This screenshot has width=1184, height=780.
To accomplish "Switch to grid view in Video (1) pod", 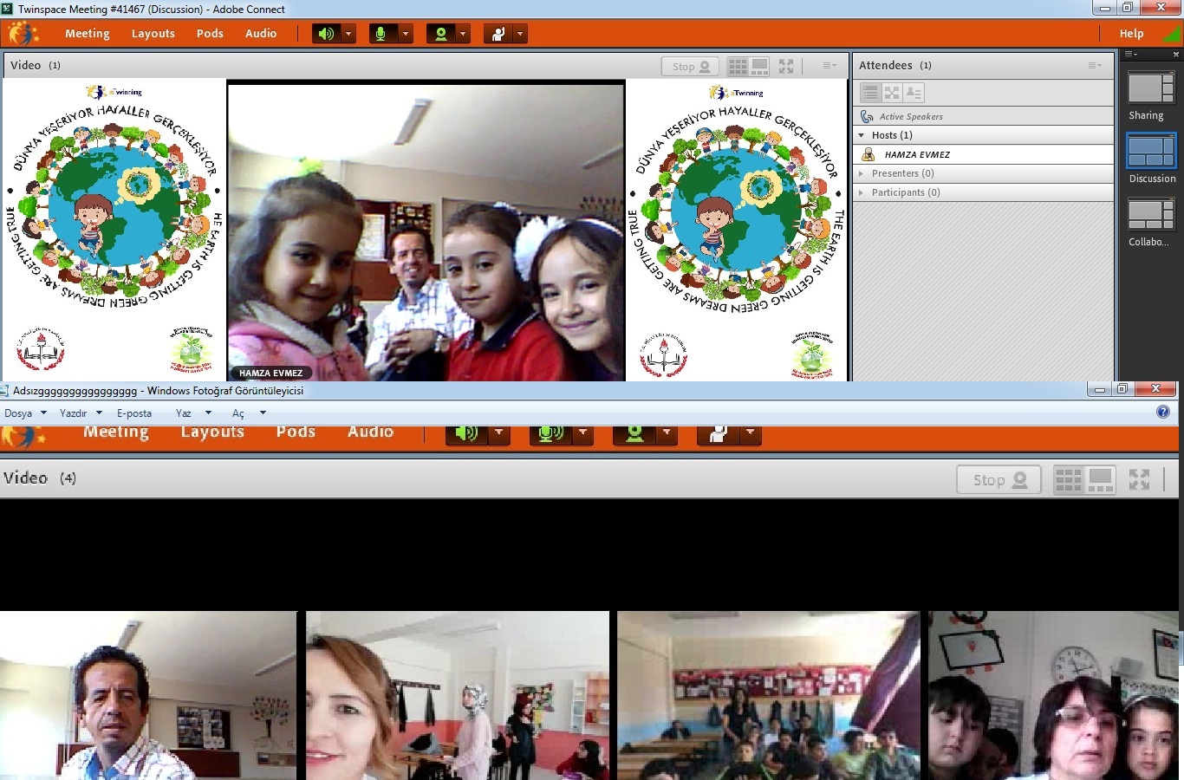I will click(738, 66).
